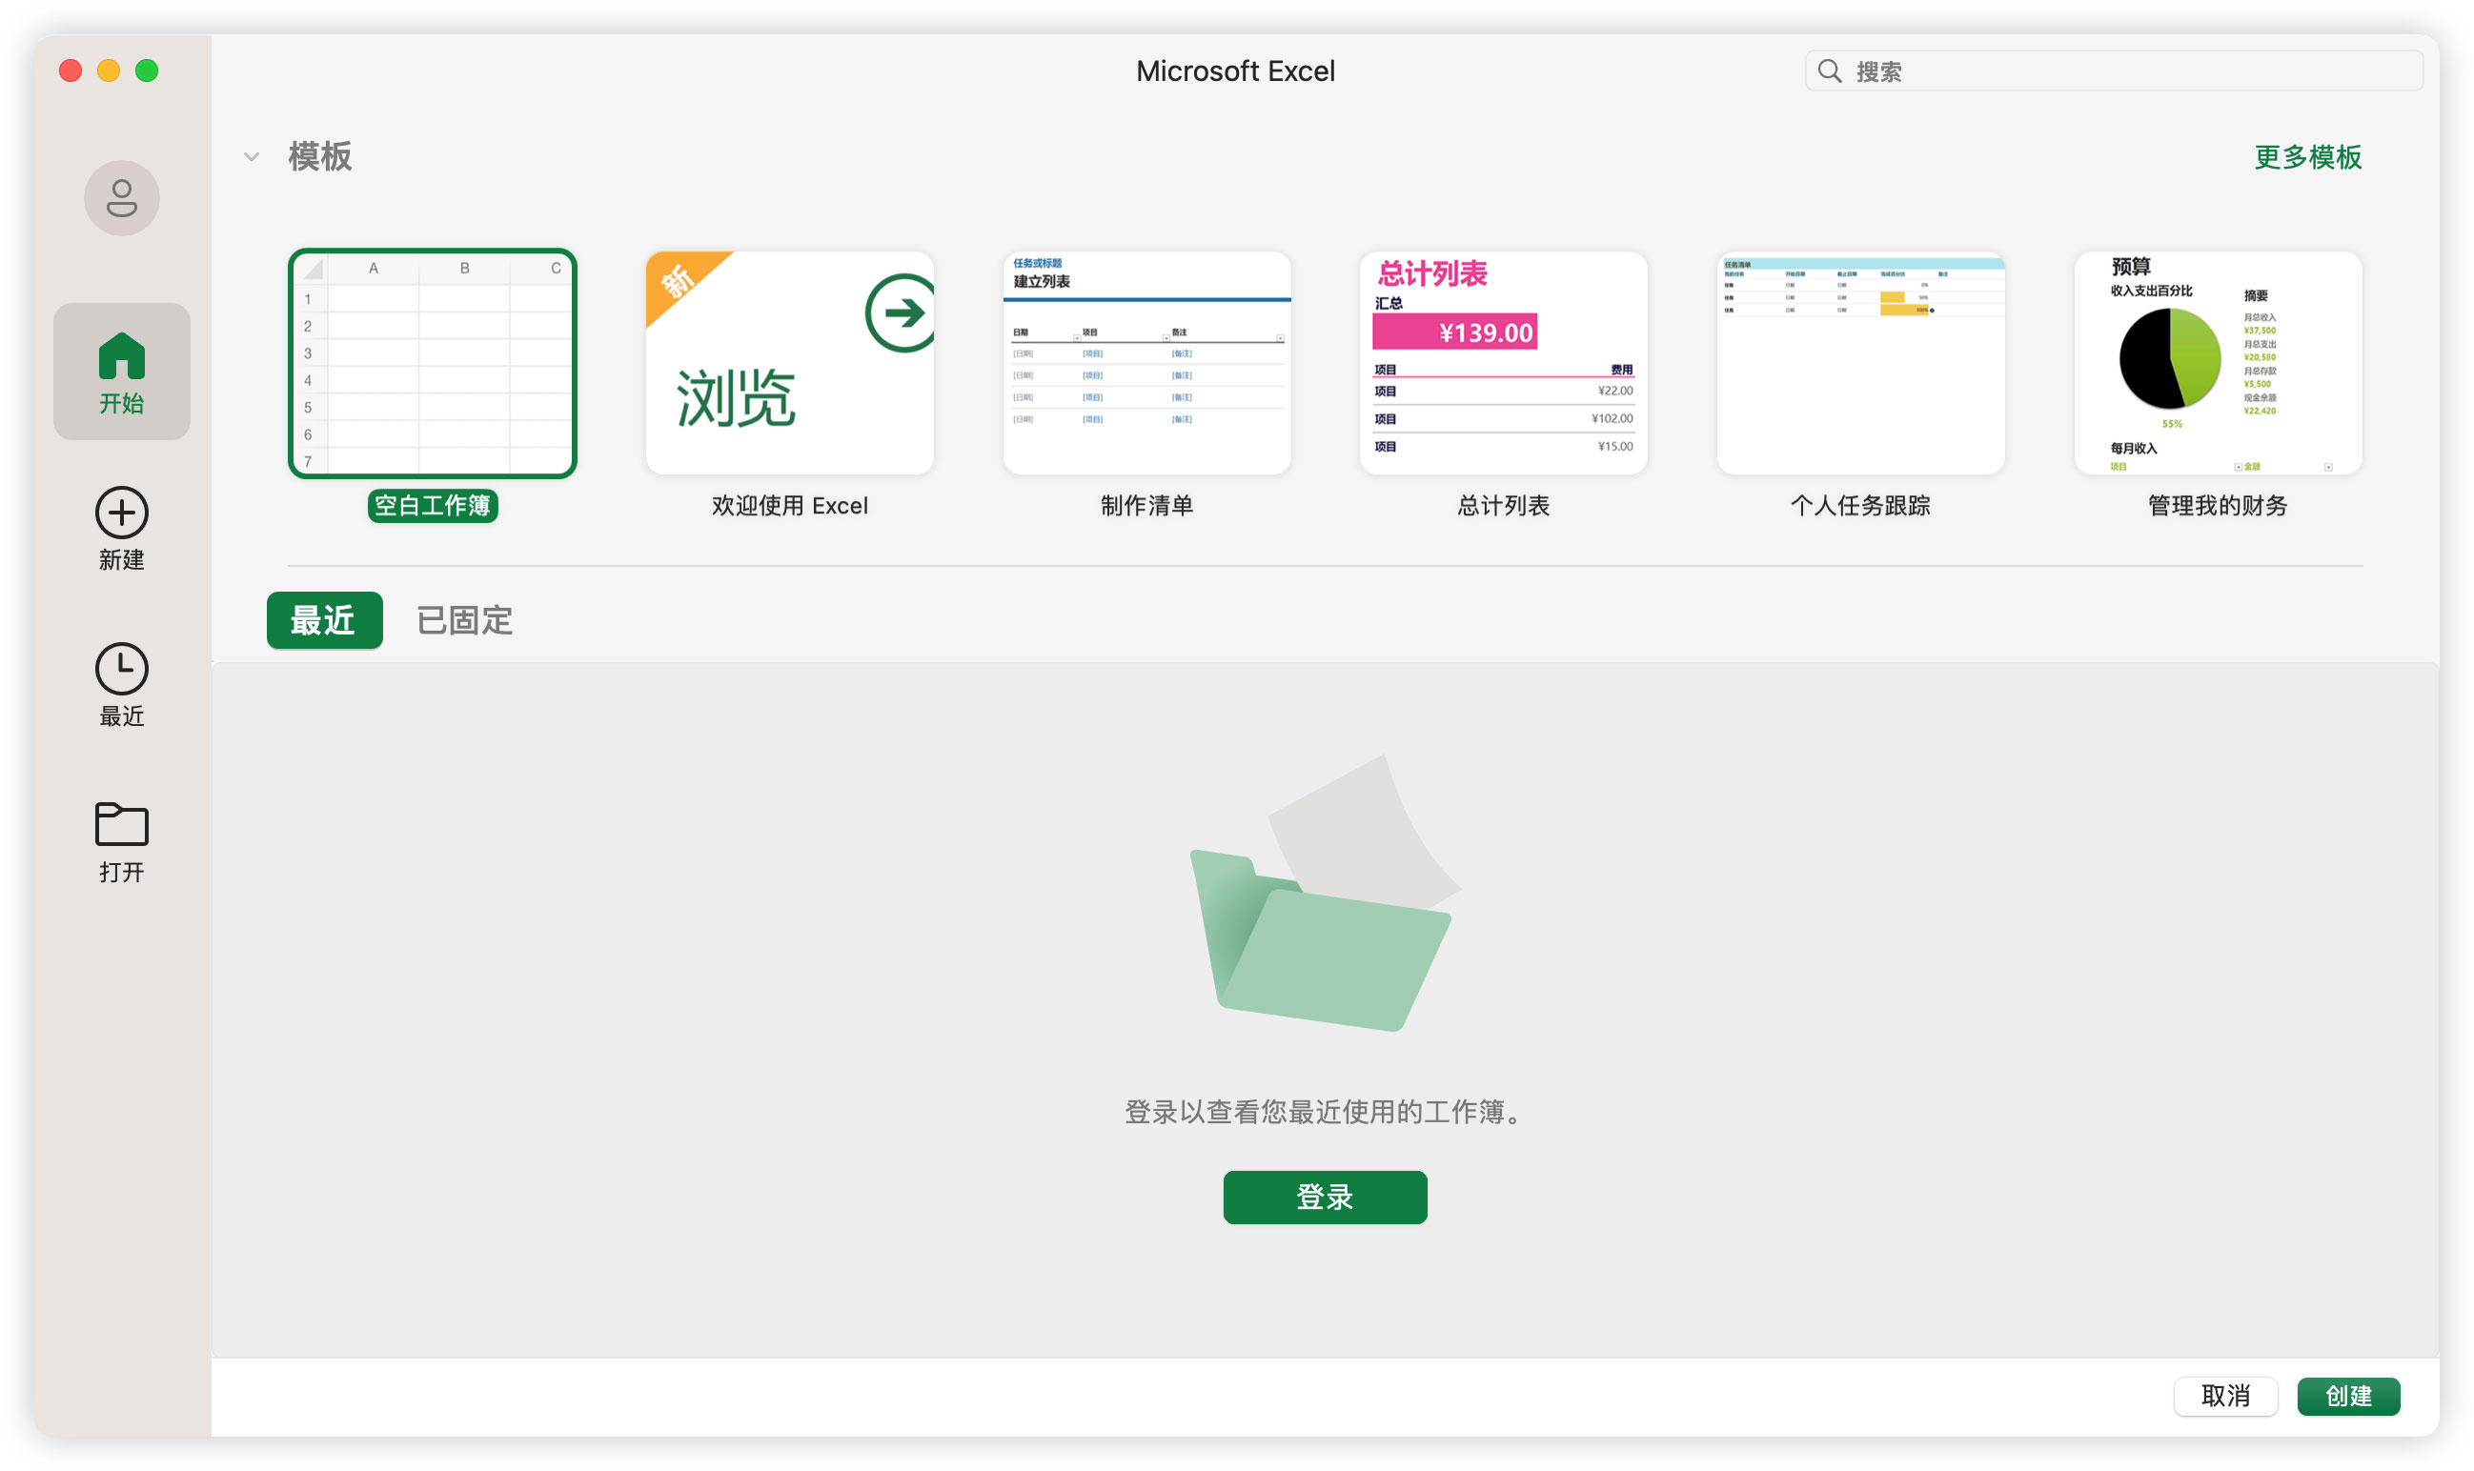This screenshot has width=2474, height=1471.
Task: Click the 欢迎使用 Excel caption text
Action: [x=789, y=506]
